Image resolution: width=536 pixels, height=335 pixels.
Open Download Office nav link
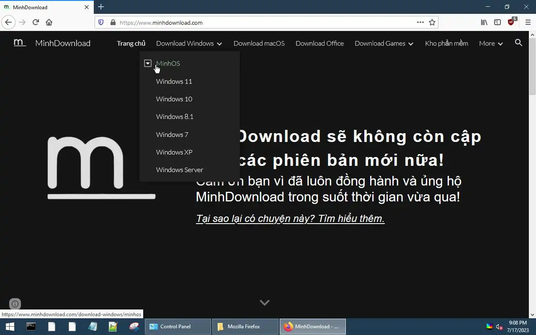[x=320, y=43]
